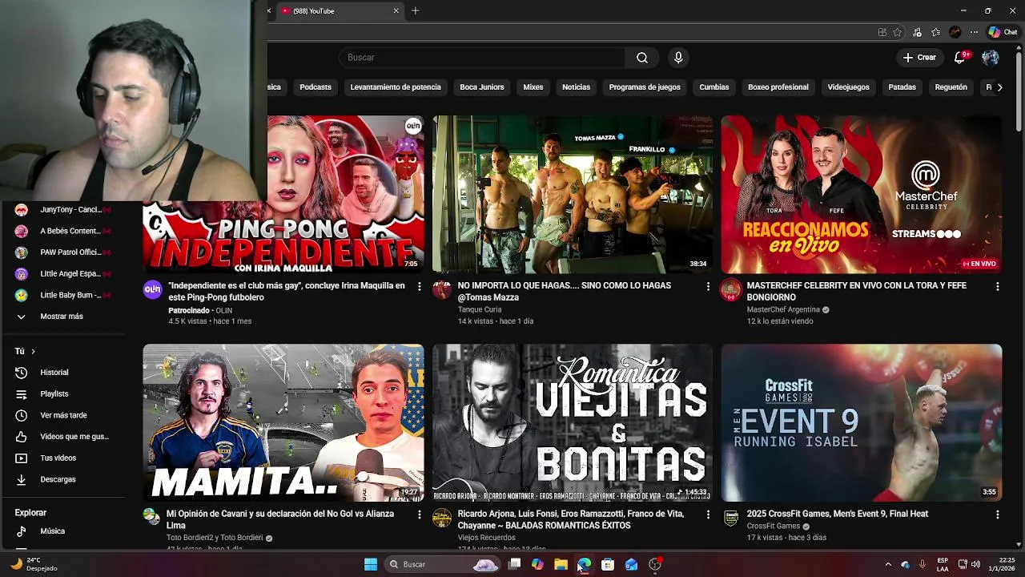Select the Levantamiento de potencia chip

(396, 87)
